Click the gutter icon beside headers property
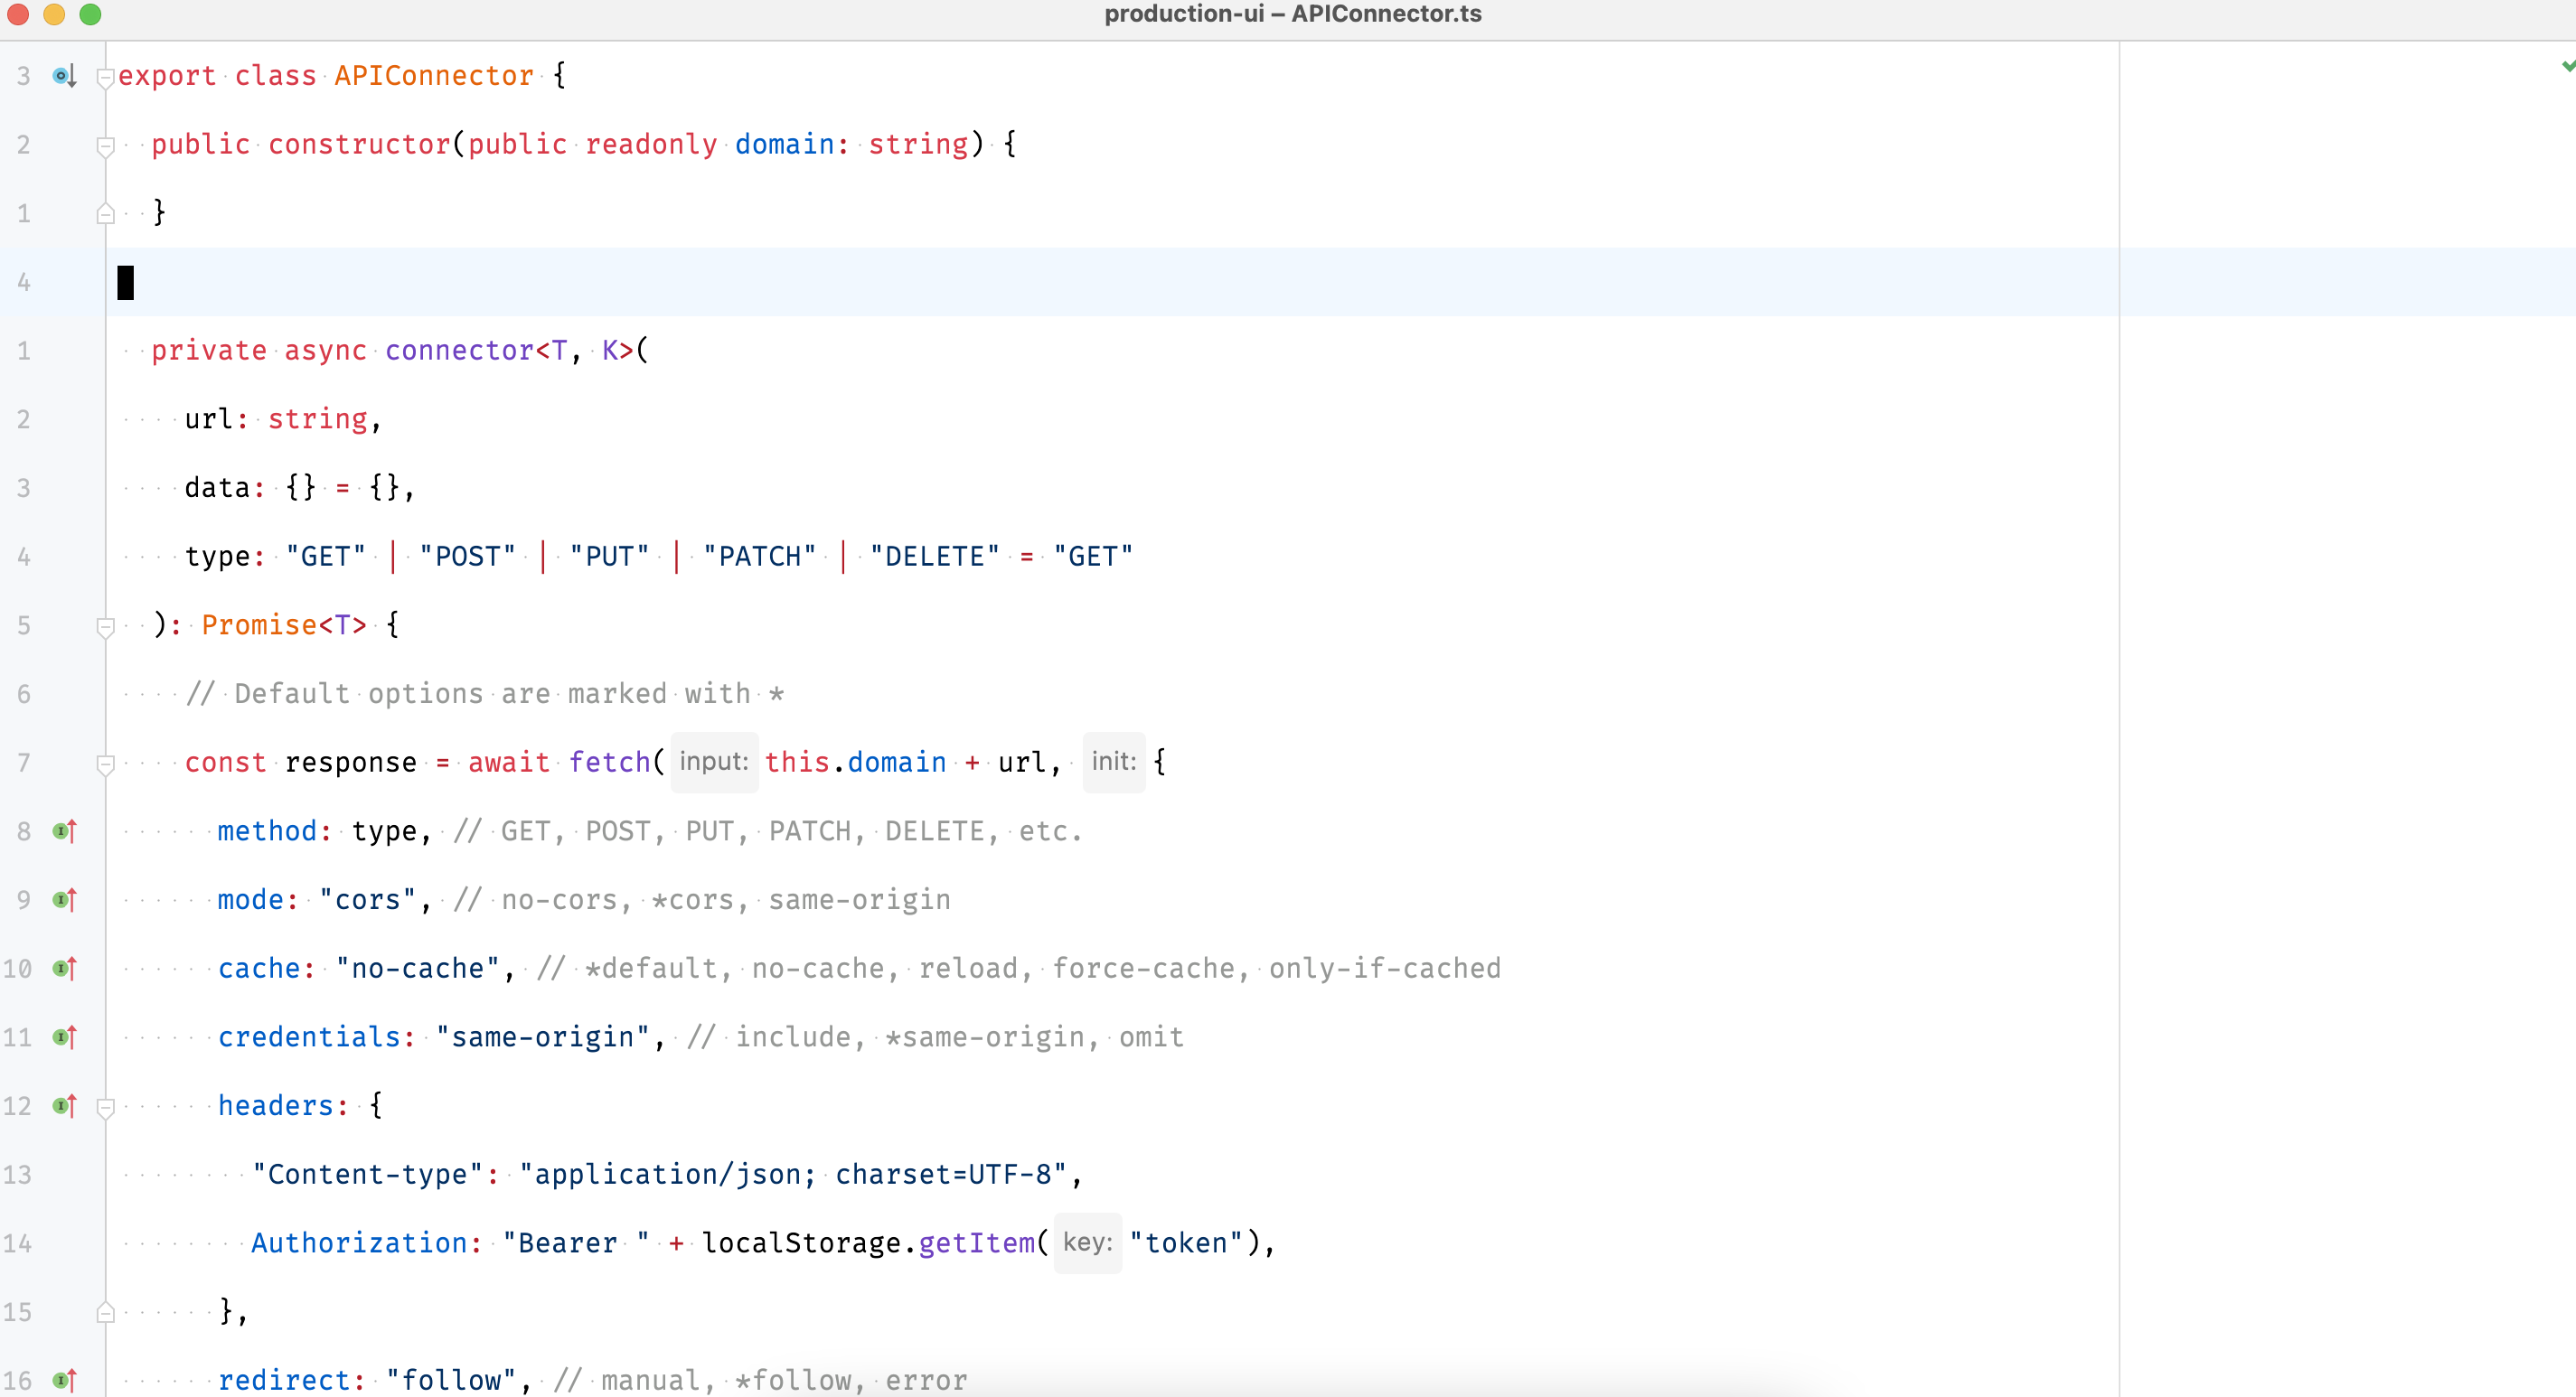This screenshot has width=2576, height=1397. click(x=64, y=1106)
